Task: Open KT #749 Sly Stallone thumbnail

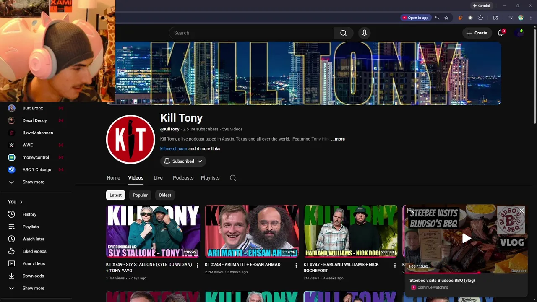Action: click(153, 231)
